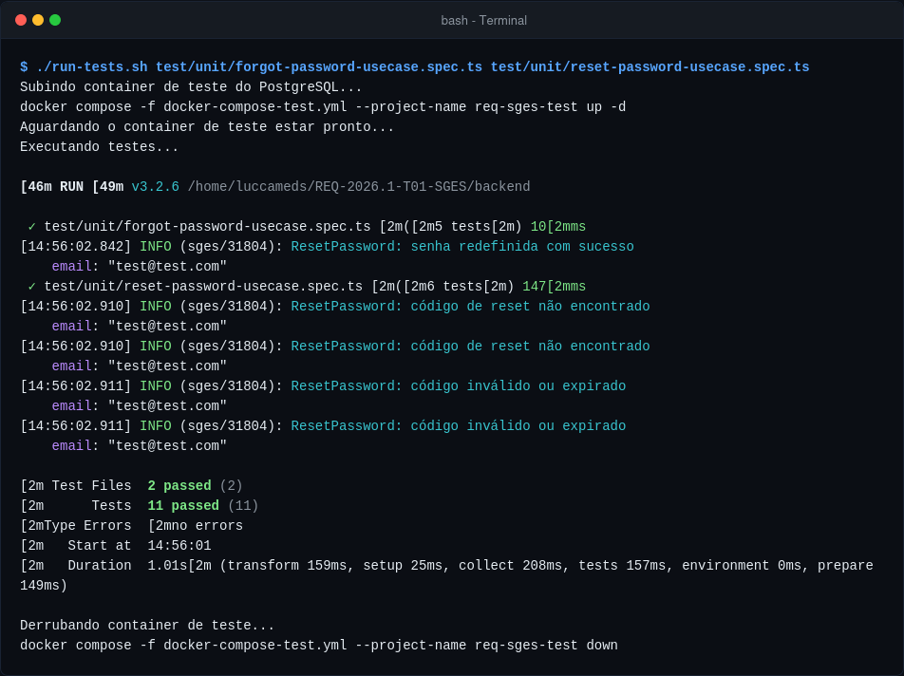Click the 'Derrubando container de teste...' line
Image resolution: width=904 pixels, height=676 pixels.
pos(147,626)
